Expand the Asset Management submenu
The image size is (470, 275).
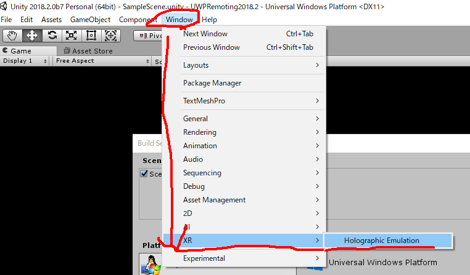244,200
